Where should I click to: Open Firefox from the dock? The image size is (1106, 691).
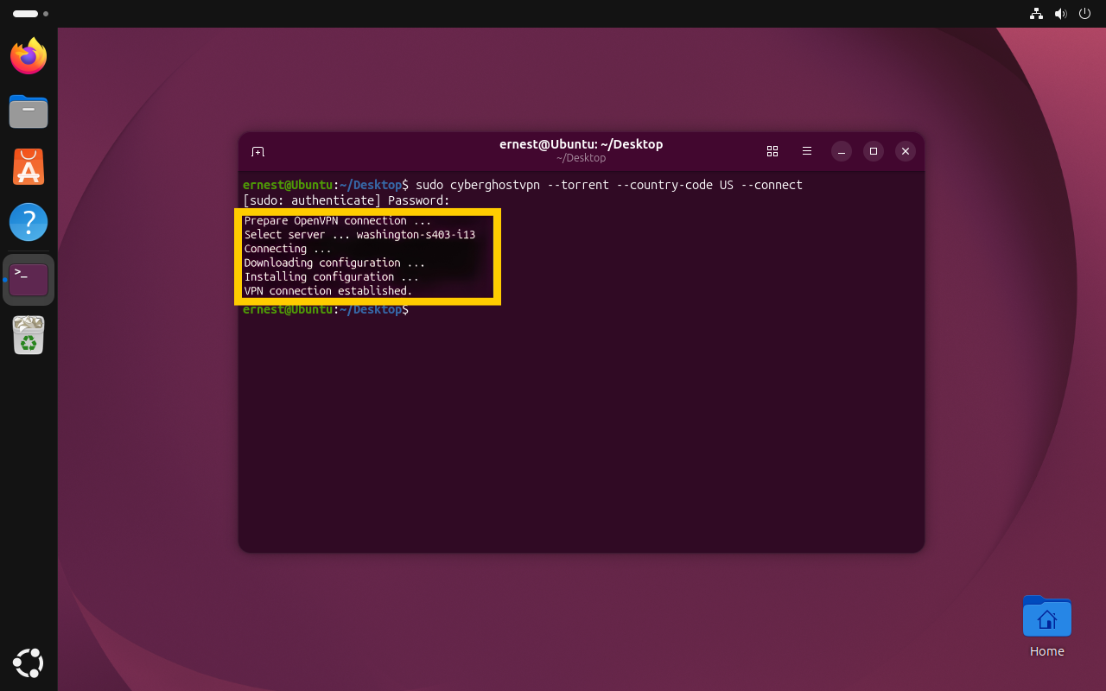[x=29, y=56]
